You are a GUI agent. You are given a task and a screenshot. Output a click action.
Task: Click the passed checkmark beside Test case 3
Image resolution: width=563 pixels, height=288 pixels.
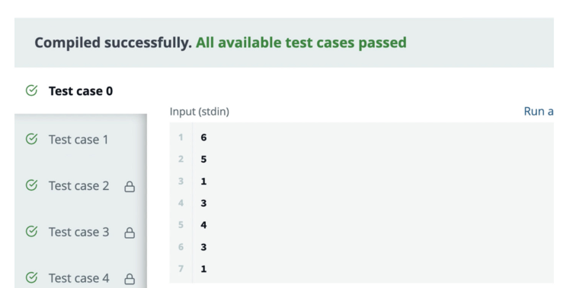point(31,232)
